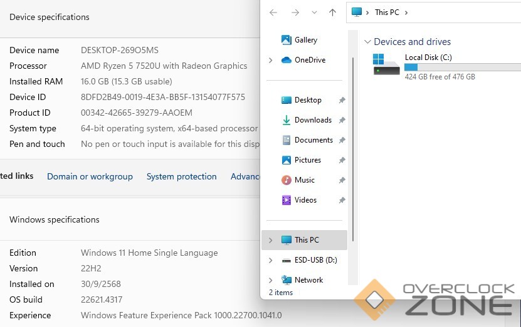Go up one folder level
The height and width of the screenshot is (327, 521).
(332, 13)
